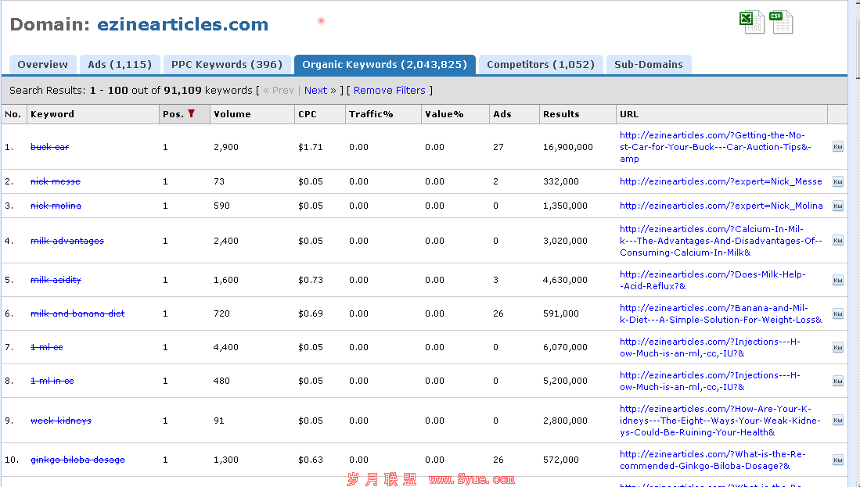860x487 pixels.
Task: Click Kw icon for buck car row
Action: click(837, 147)
